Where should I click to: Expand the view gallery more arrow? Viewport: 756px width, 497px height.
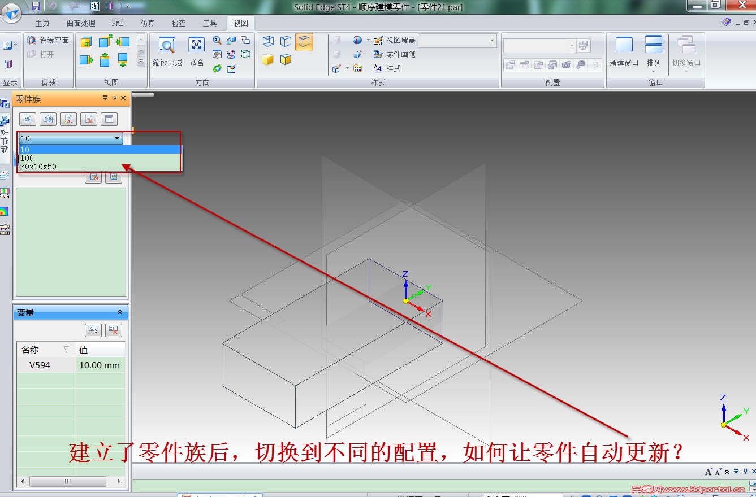click(141, 62)
